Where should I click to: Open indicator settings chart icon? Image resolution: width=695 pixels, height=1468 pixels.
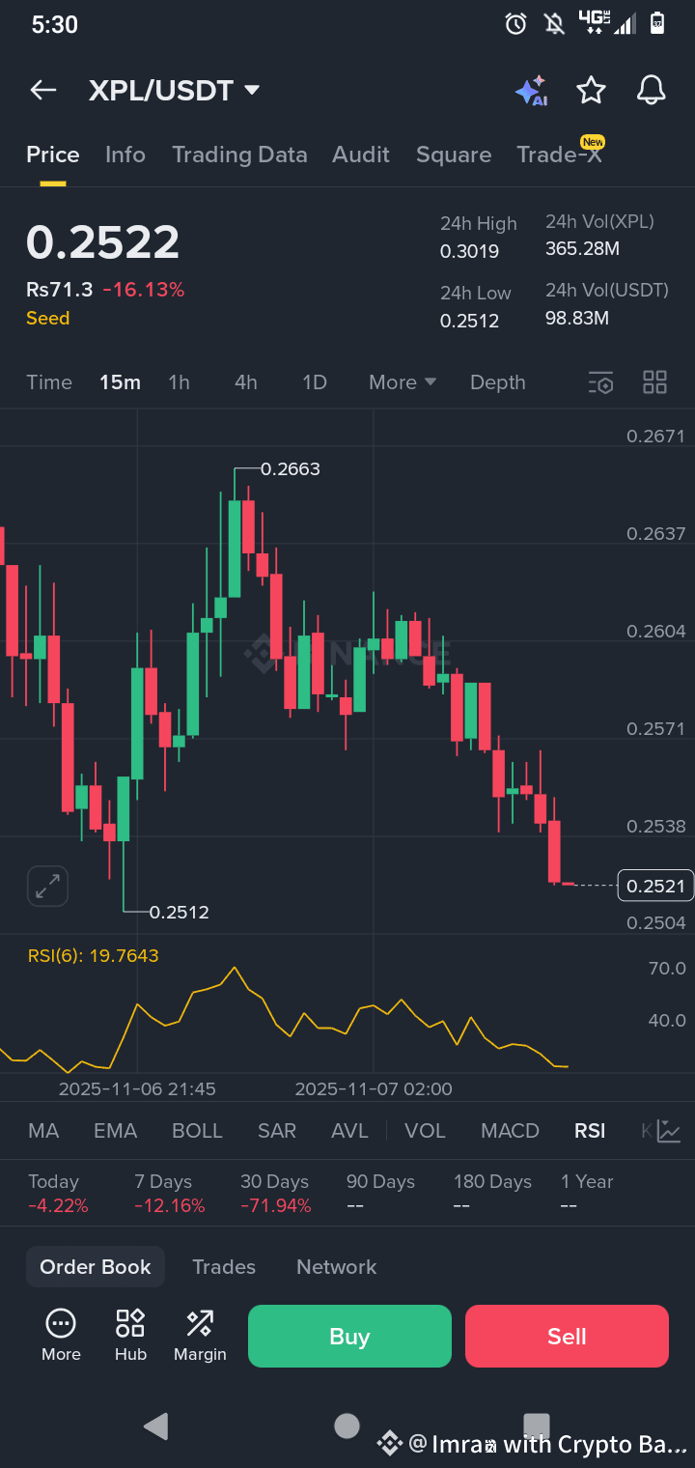pyautogui.click(x=669, y=1131)
